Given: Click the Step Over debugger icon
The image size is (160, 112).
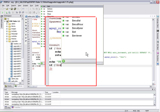Looking at the screenshot, I should [x=20, y=13].
